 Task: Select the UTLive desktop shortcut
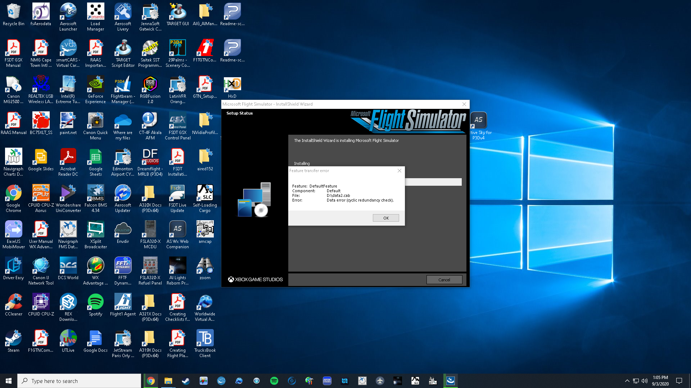[x=68, y=341]
